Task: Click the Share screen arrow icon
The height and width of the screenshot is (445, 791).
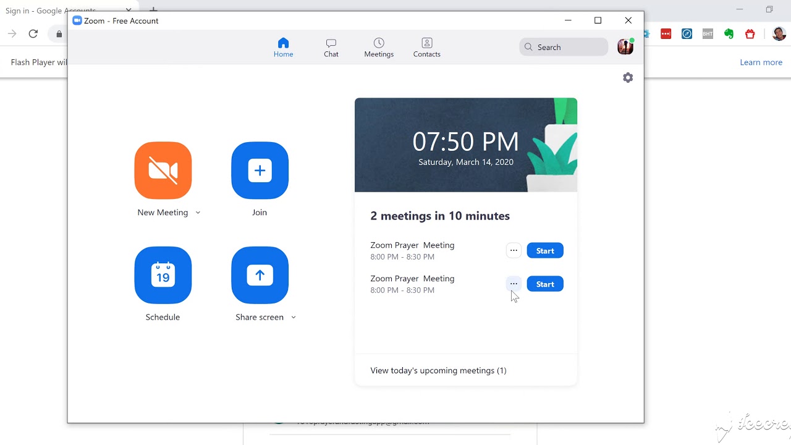Action: pos(260,275)
